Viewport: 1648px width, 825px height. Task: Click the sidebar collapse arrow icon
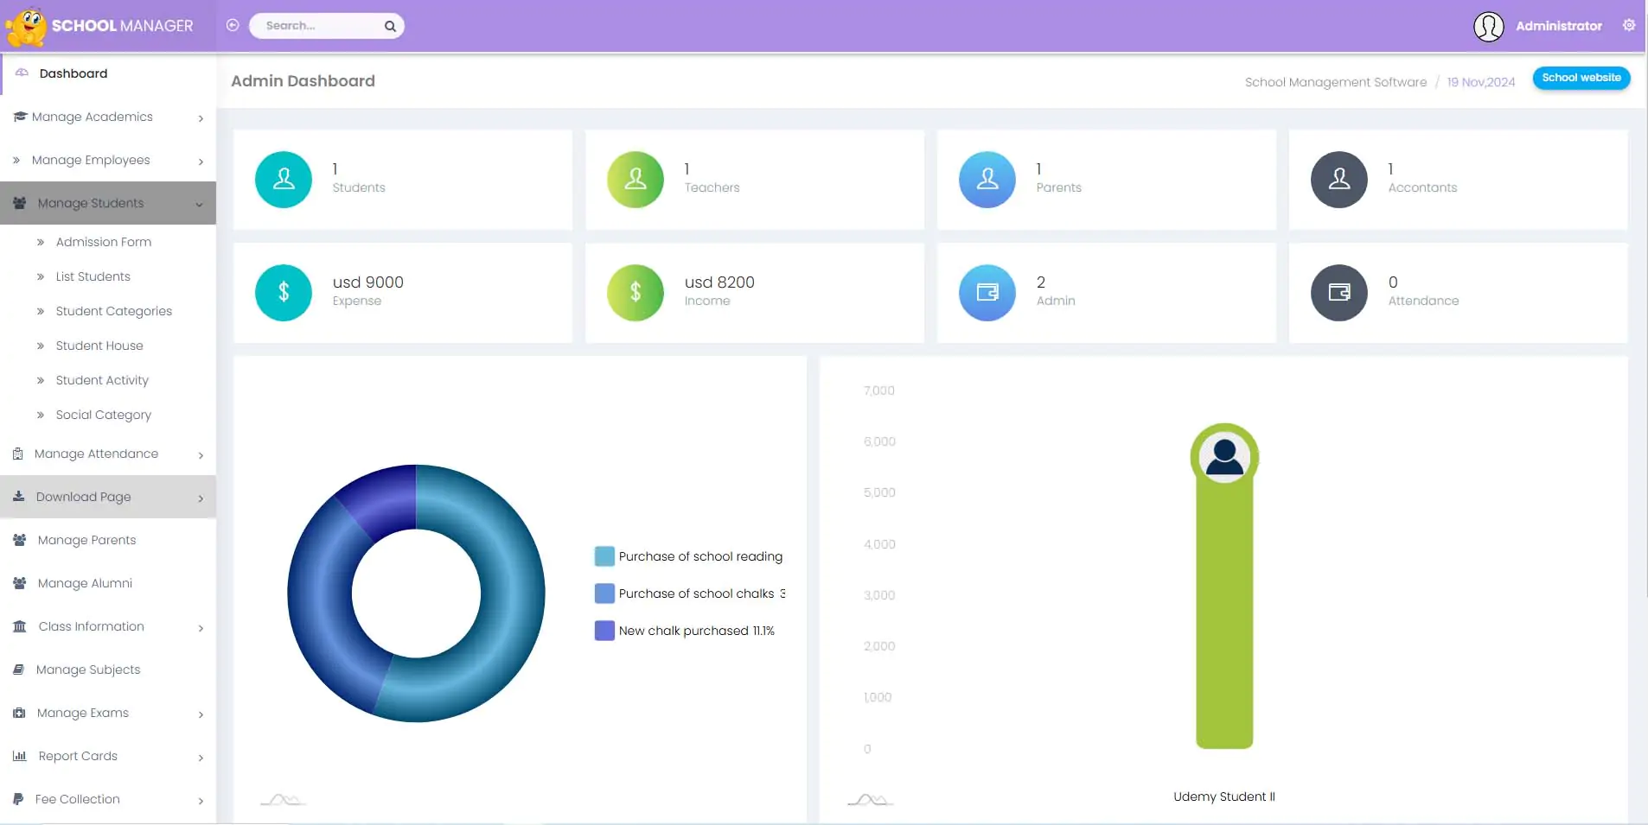(233, 25)
